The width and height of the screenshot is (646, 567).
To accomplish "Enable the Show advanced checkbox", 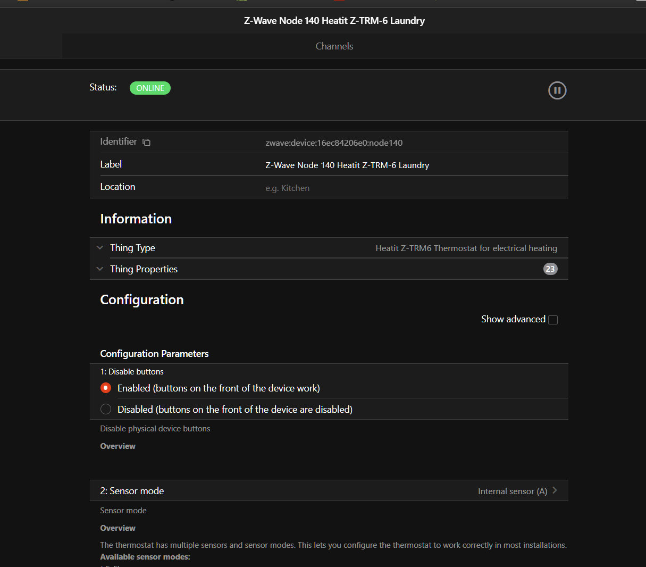I will pyautogui.click(x=553, y=320).
